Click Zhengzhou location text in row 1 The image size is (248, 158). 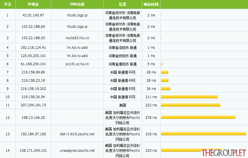(122, 15)
